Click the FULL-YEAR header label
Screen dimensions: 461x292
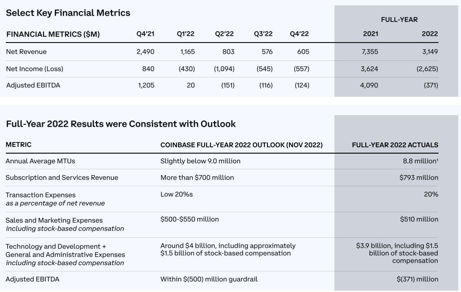(399, 20)
